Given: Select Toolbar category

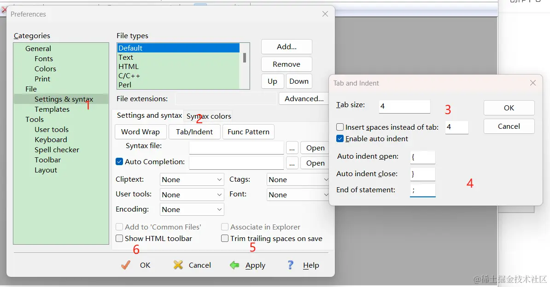Looking at the screenshot, I should click(48, 160).
